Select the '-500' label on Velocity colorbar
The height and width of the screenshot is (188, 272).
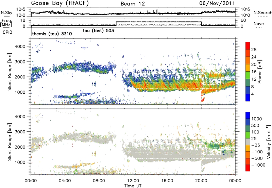257,158
